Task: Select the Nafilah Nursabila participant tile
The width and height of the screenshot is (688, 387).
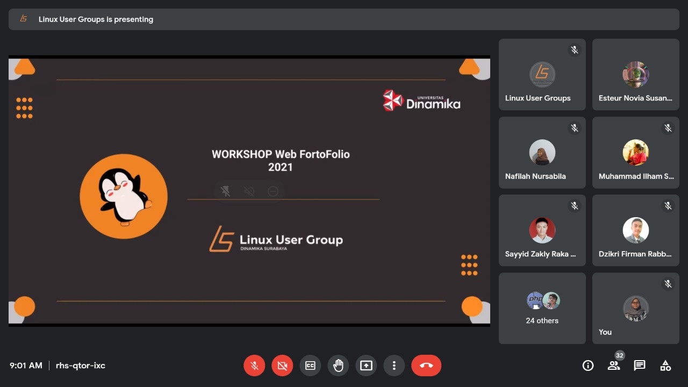Action: click(x=542, y=153)
